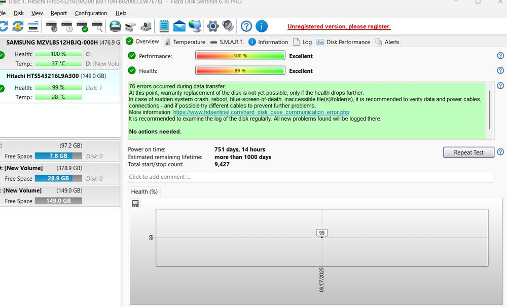Image resolution: width=507 pixels, height=307 pixels.
Task: Click the green check icon beside Performance
Action: click(132, 56)
